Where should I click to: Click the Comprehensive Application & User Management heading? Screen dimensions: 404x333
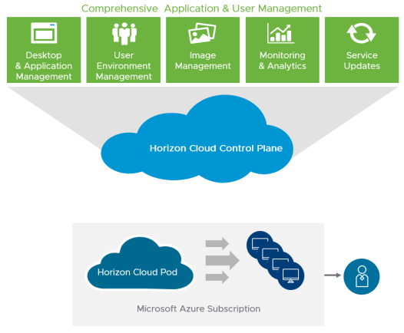click(201, 8)
